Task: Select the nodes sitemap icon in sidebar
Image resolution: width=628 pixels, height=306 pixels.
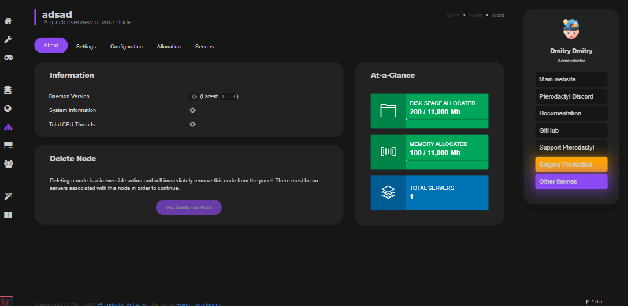Action: pyautogui.click(x=8, y=127)
